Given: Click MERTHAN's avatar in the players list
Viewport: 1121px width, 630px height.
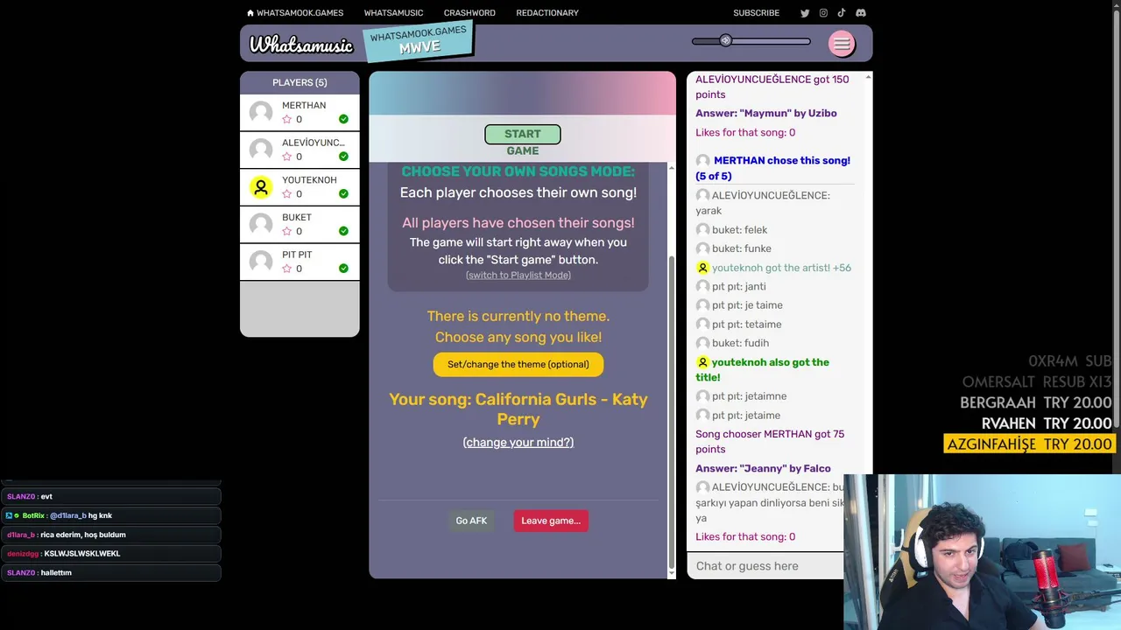Looking at the screenshot, I should tap(261, 112).
